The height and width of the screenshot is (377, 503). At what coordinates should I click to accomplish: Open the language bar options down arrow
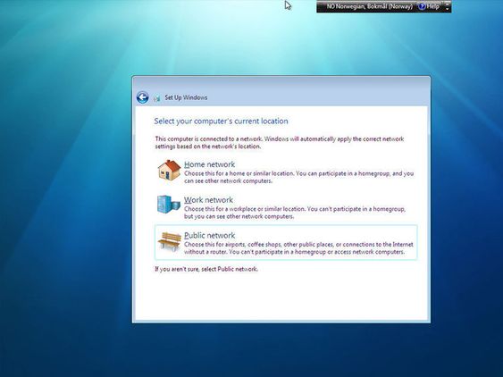pyautogui.click(x=448, y=9)
